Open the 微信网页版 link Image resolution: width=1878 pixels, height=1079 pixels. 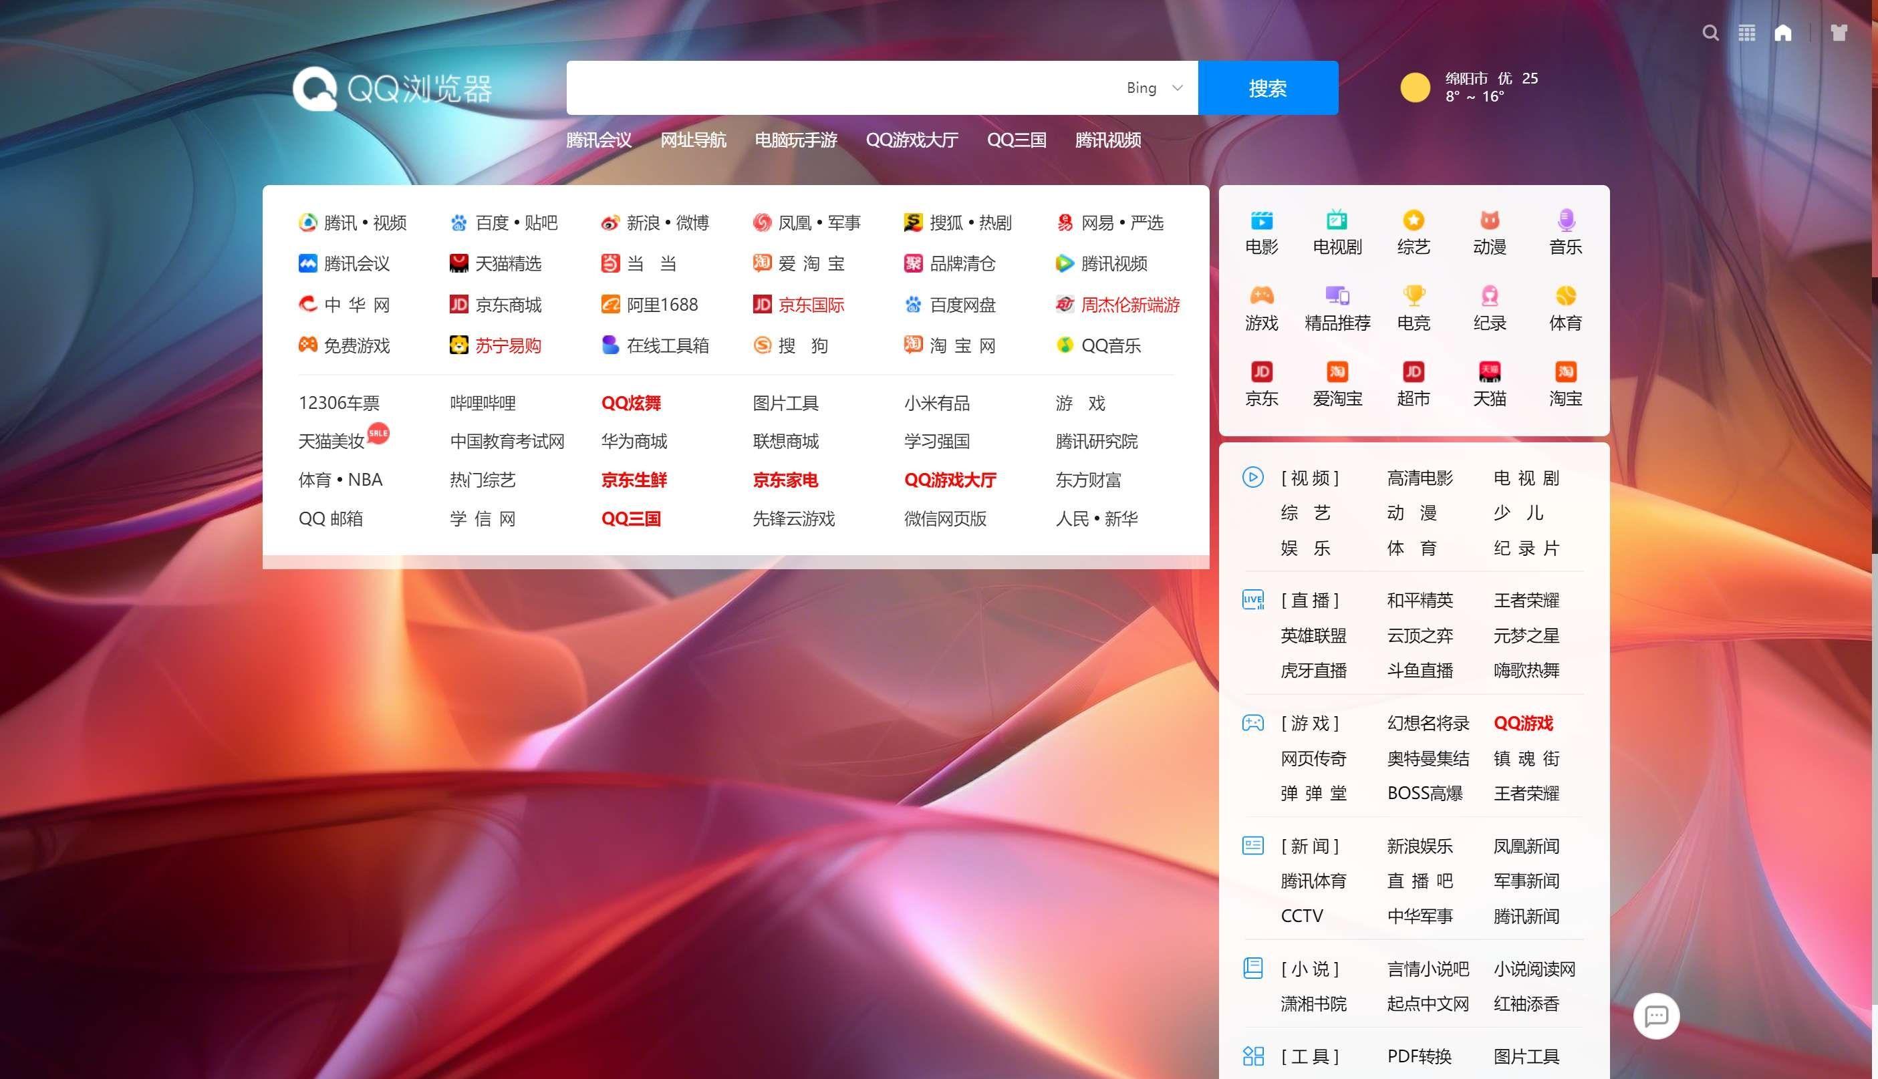(x=945, y=518)
